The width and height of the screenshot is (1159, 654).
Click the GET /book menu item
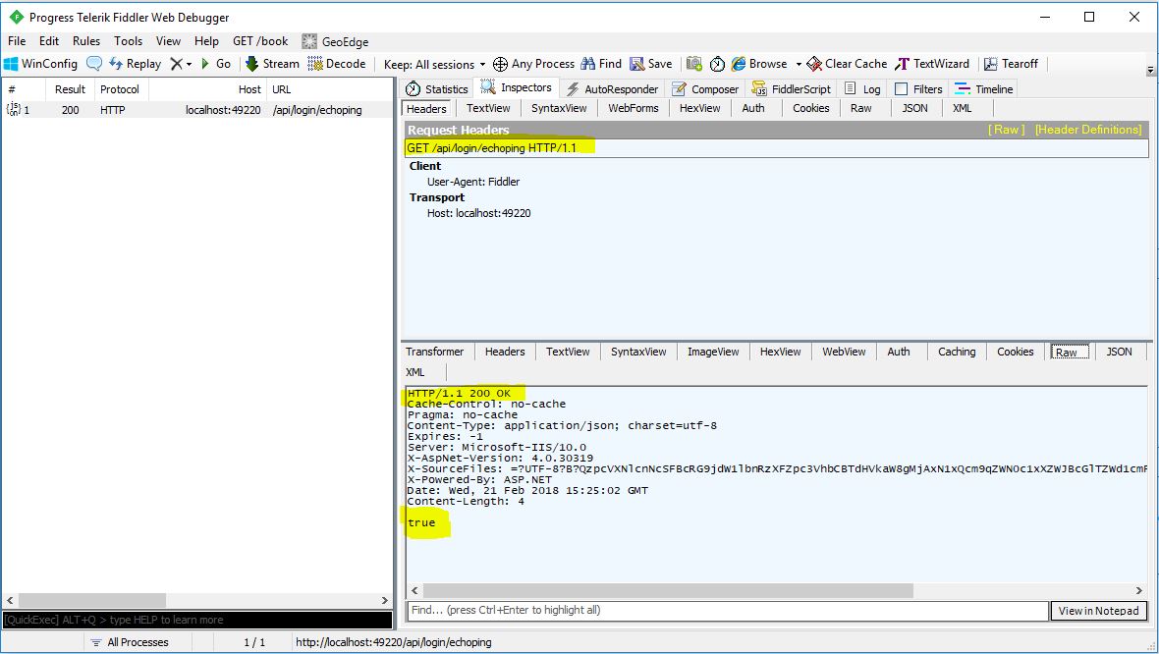(x=260, y=41)
